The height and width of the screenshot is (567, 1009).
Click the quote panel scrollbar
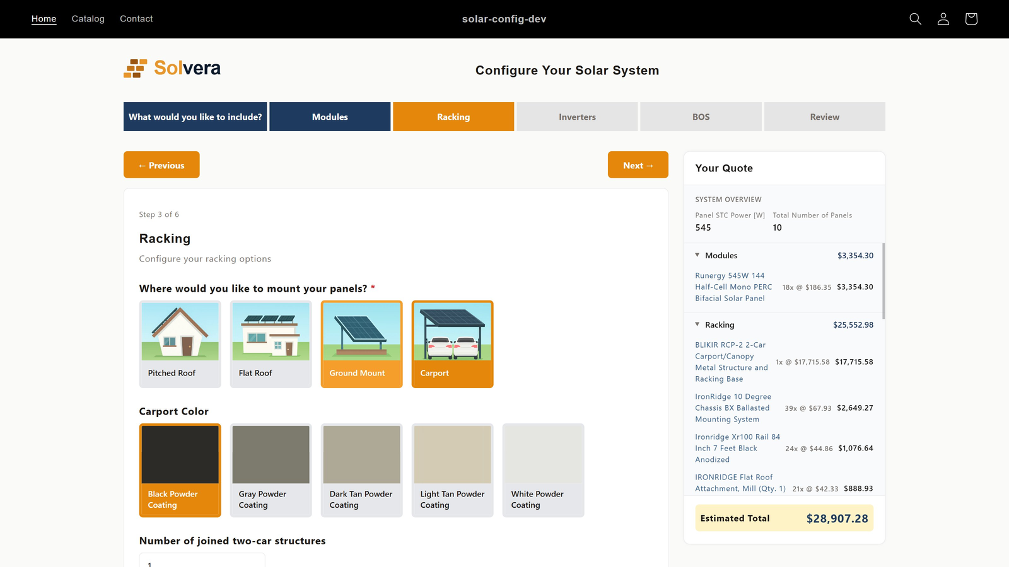coord(884,281)
